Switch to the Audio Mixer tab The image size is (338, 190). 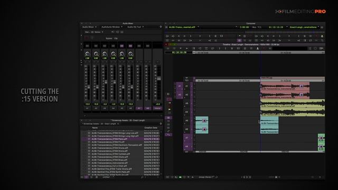[x=88, y=27]
